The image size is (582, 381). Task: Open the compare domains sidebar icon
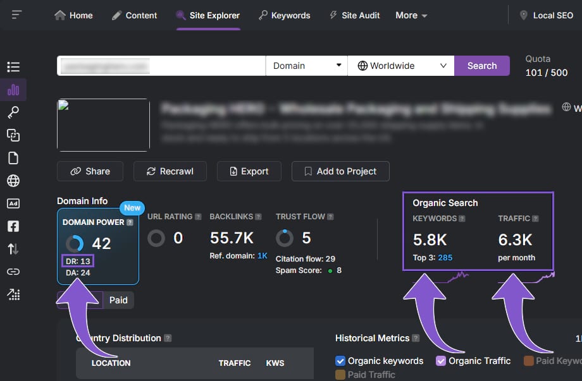coord(13,135)
